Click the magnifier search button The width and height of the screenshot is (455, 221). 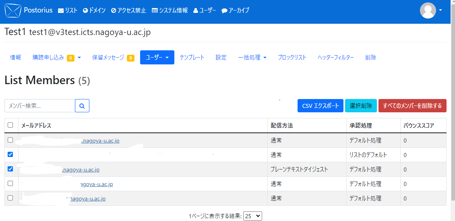tap(82, 106)
